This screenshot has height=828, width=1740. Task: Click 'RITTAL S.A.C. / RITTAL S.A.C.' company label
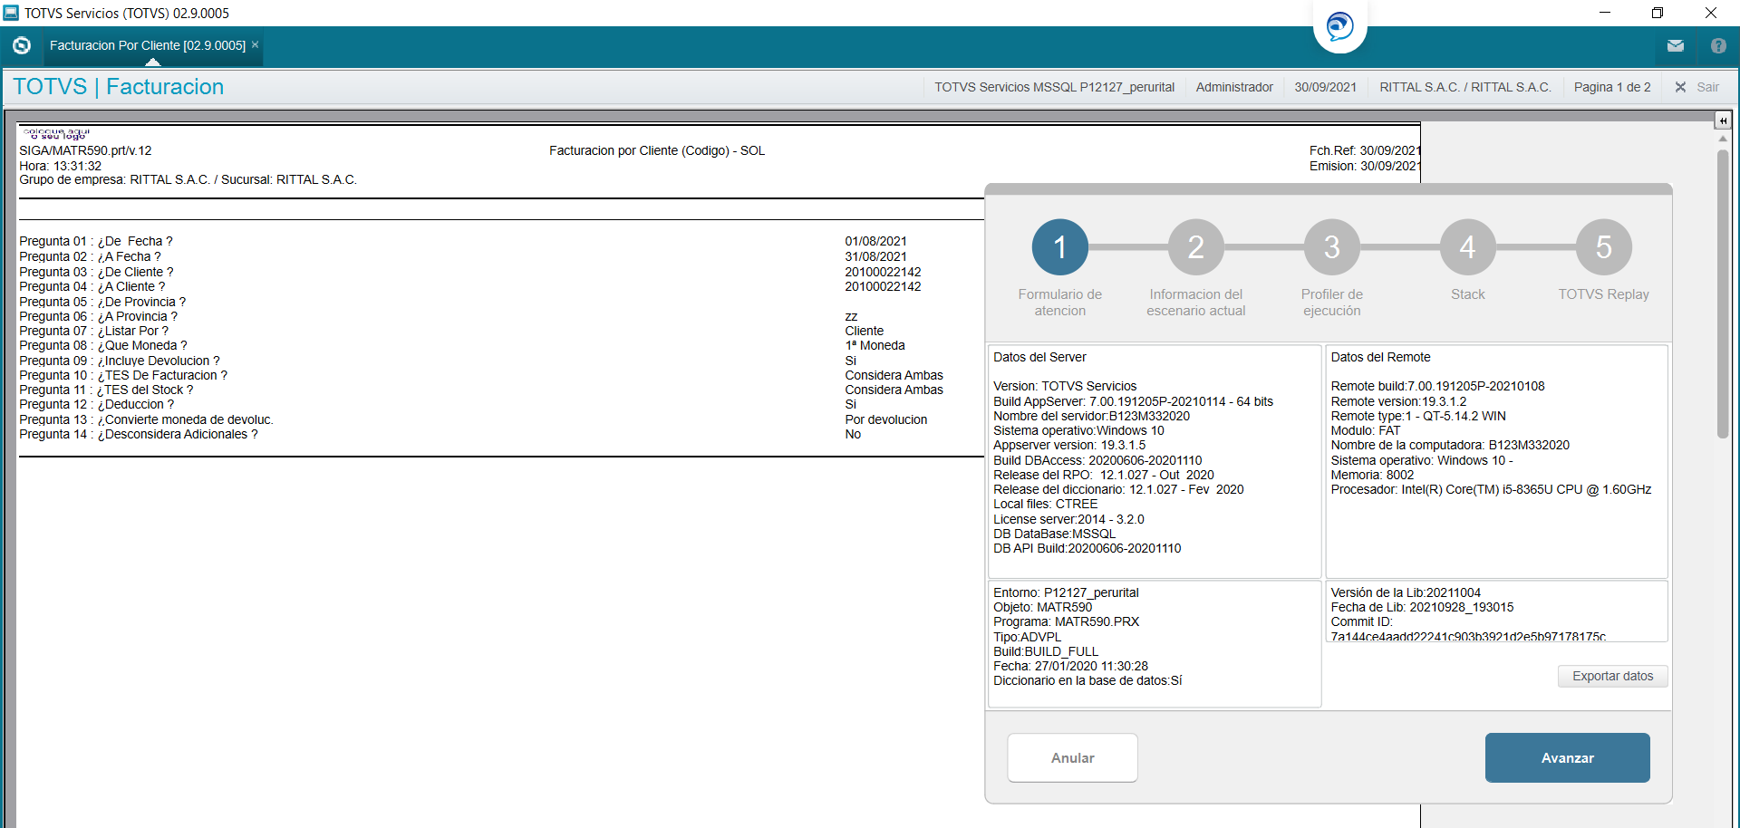click(1465, 87)
